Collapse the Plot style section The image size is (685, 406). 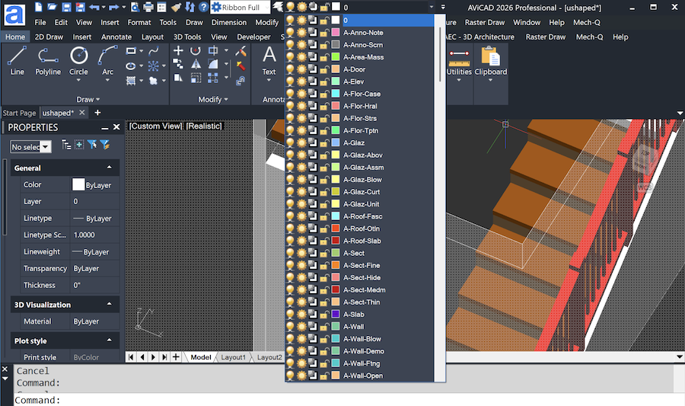pyautogui.click(x=109, y=340)
